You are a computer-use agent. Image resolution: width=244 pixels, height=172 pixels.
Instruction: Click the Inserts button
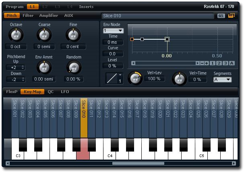tap(86, 7)
